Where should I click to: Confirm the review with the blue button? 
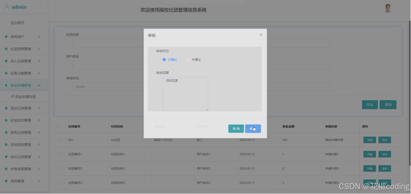(253, 129)
